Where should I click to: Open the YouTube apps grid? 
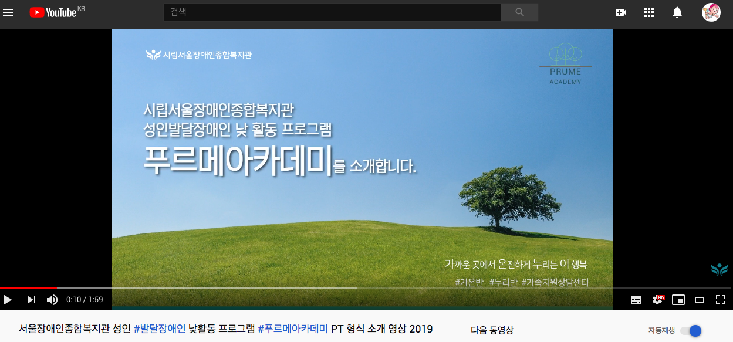click(x=649, y=12)
